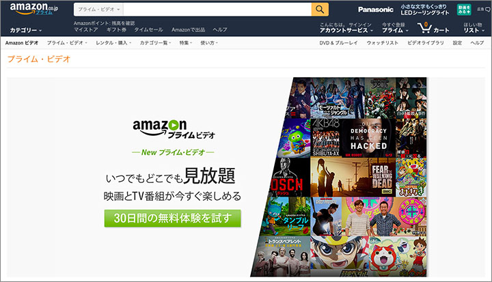The image size is (492, 282).
Task: Open モーツァルト・イン・ザ・ジャングル thumbnail
Action: coord(338,98)
